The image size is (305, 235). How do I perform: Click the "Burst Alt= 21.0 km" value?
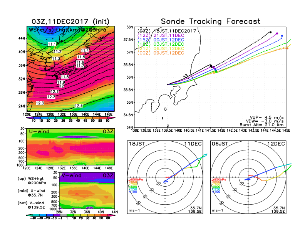261,125
